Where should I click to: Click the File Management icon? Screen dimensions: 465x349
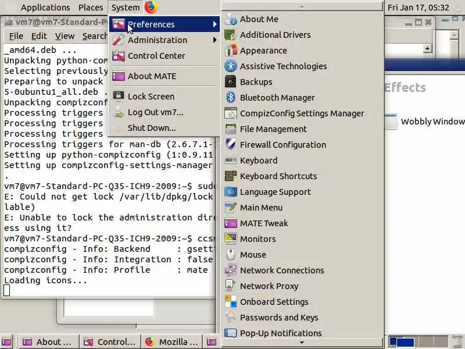click(231, 129)
